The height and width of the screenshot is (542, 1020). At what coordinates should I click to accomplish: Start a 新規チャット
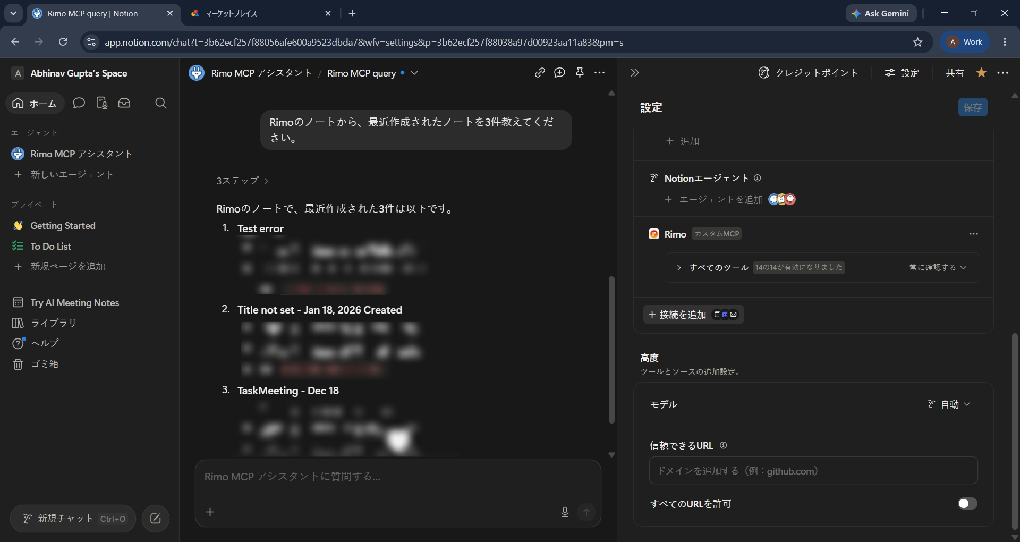(73, 519)
